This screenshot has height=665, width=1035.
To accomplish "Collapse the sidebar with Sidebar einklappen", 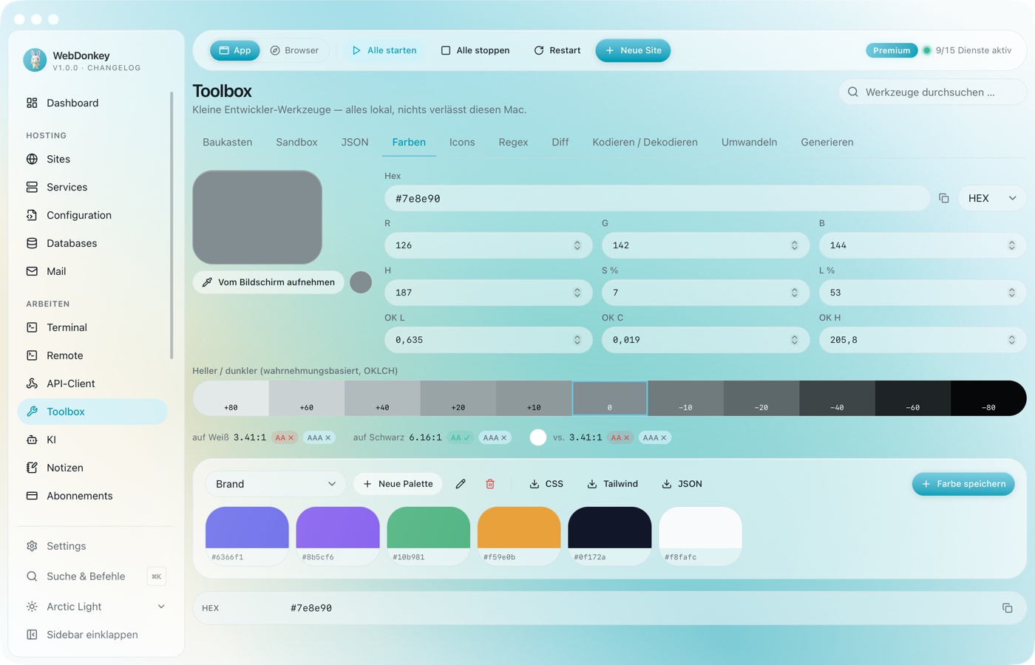I will click(x=92, y=635).
